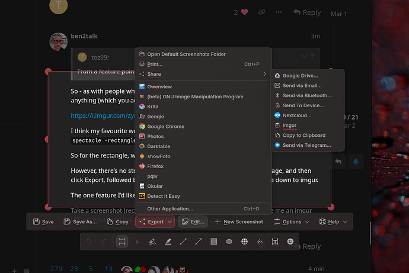The height and width of the screenshot is (273, 409).
Task: Share to Google Drive
Action: click(x=308, y=76)
